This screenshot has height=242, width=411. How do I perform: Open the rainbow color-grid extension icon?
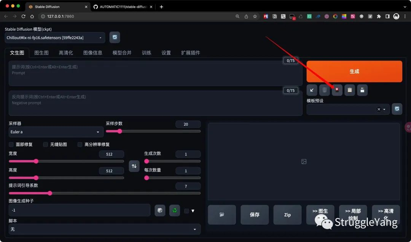tap(344, 16)
